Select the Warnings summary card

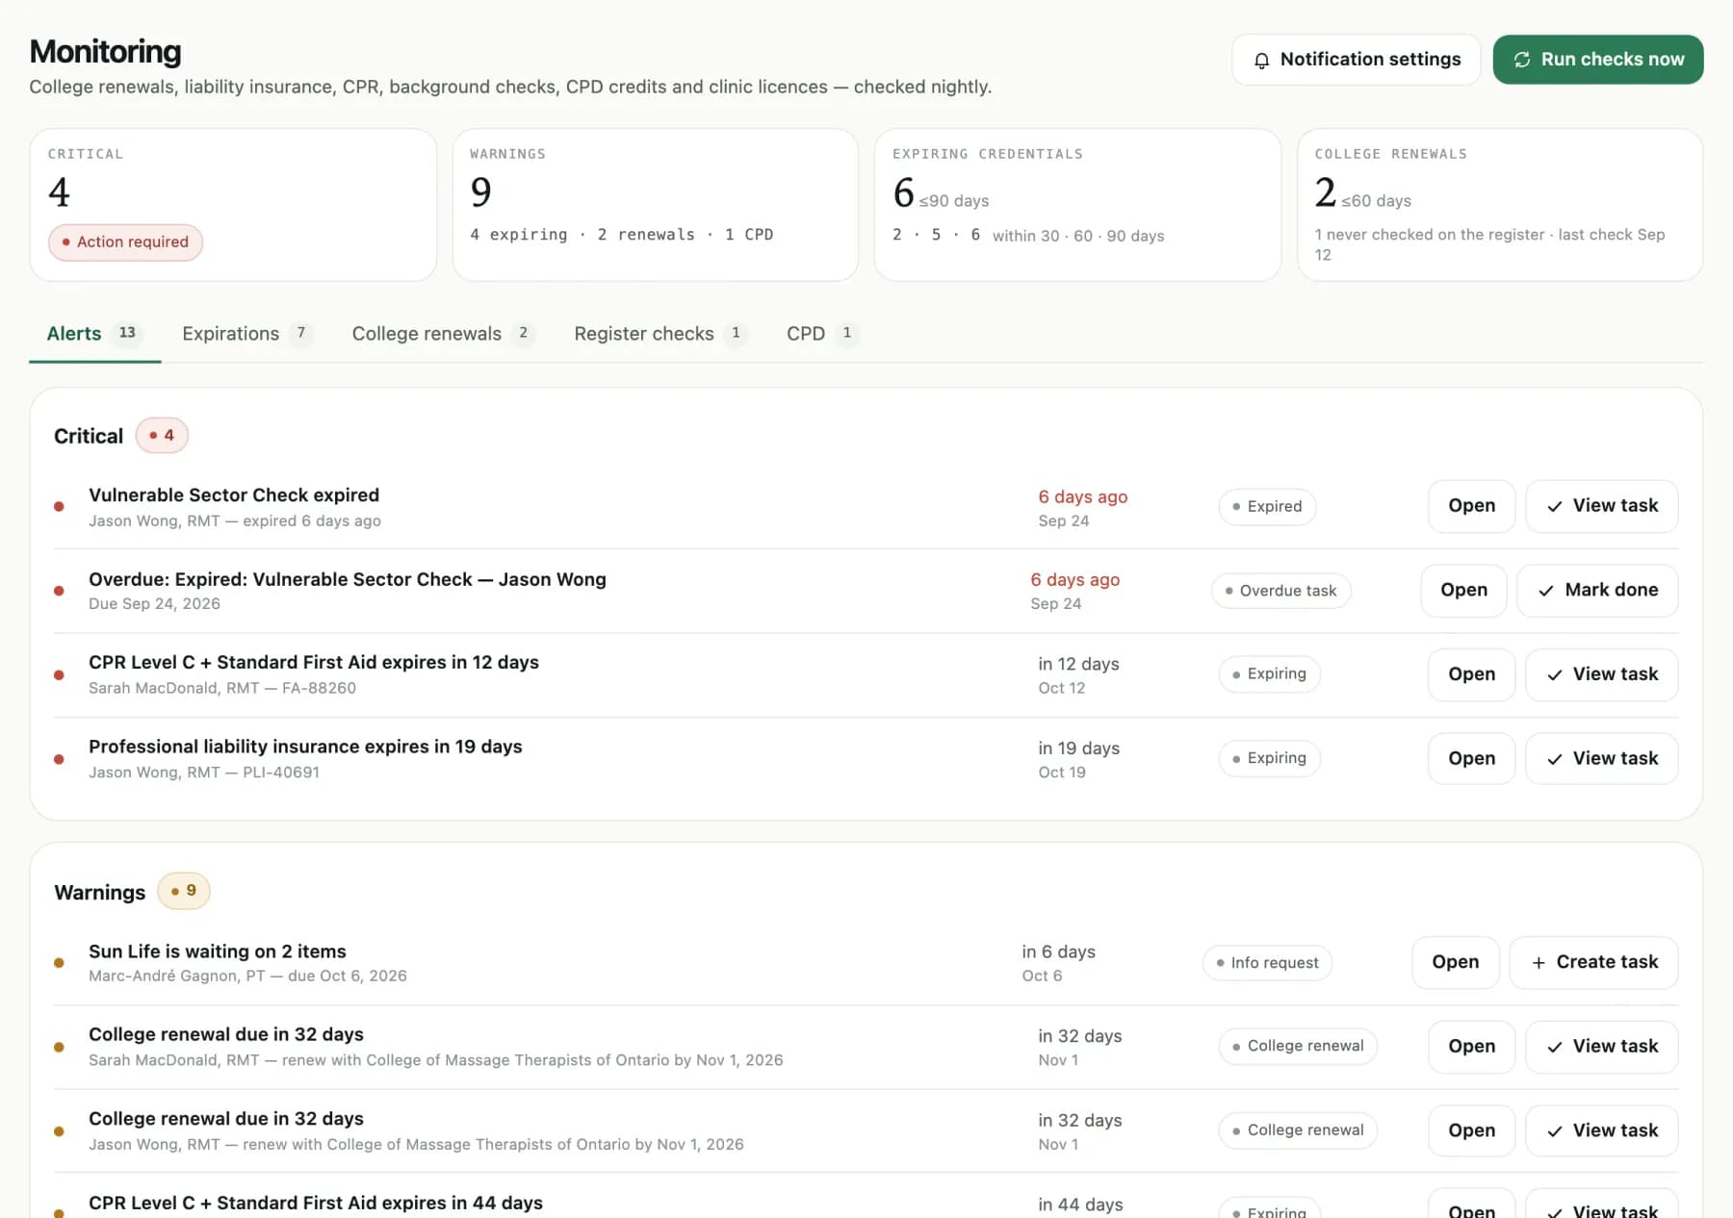[x=655, y=205]
